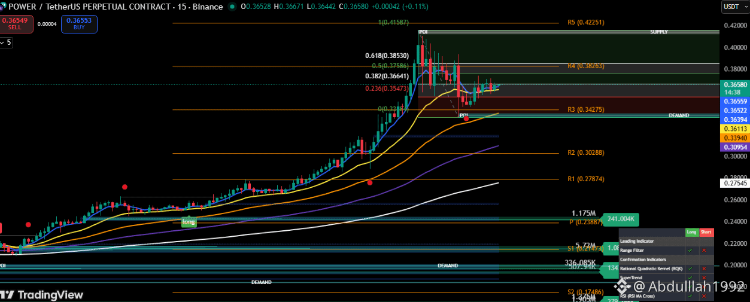Select the green Long signal label on chart
The image size is (750, 302).
(189, 222)
